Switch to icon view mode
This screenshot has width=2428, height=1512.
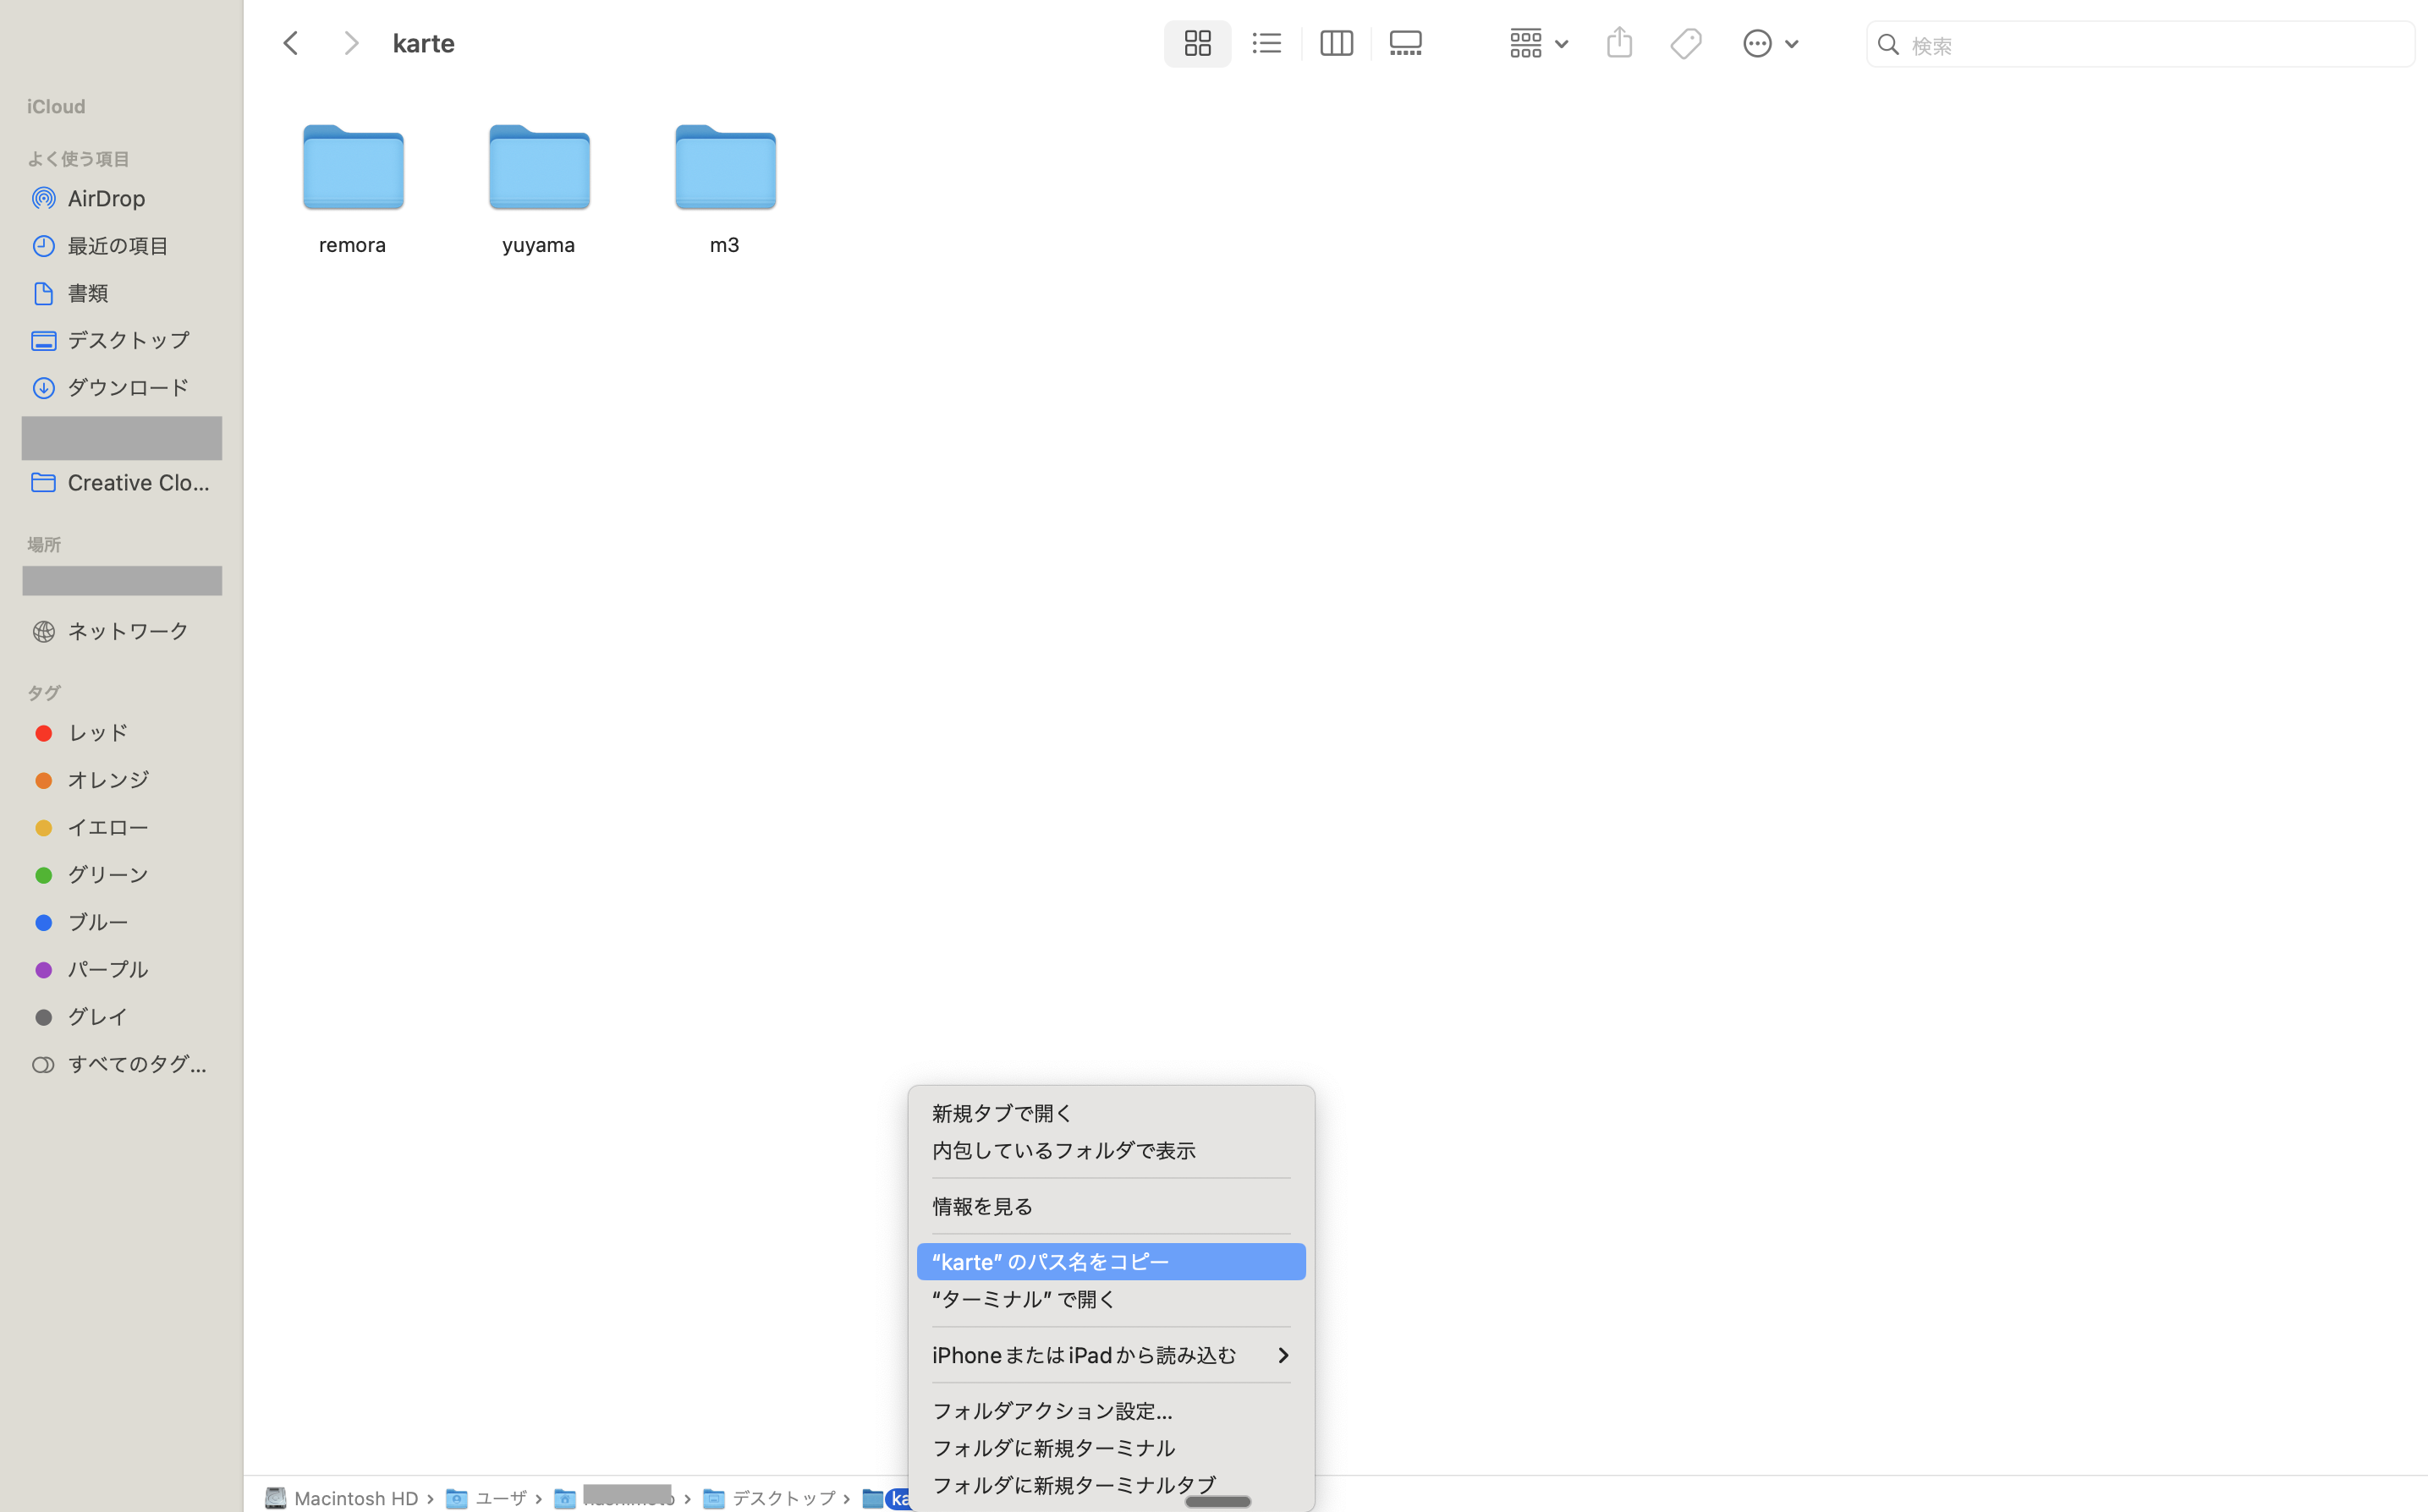[1196, 44]
